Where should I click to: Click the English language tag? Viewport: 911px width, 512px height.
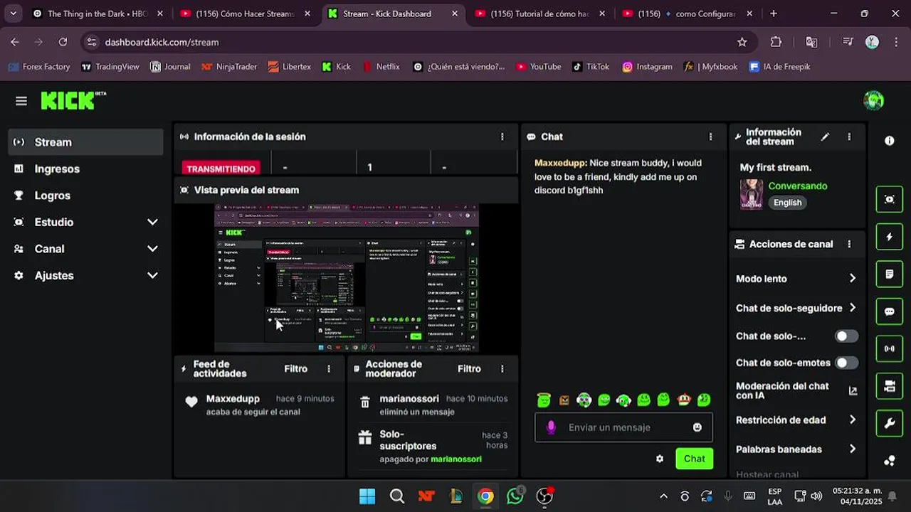[x=787, y=203]
